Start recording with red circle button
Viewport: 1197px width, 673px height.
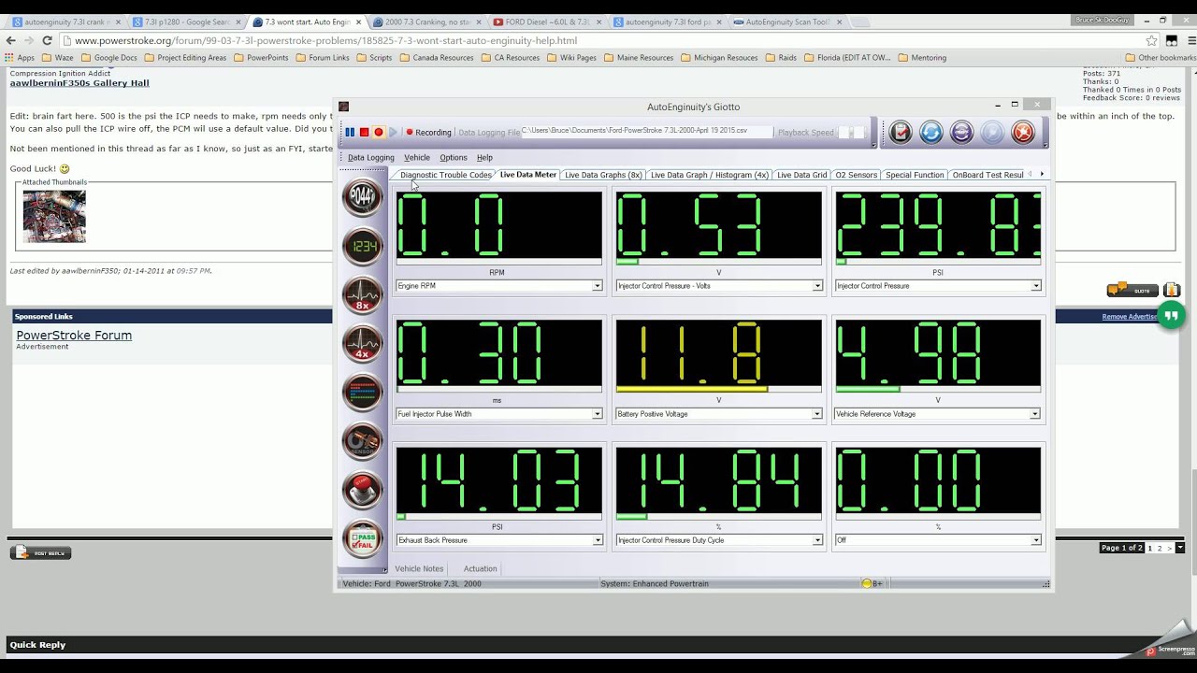tap(379, 133)
